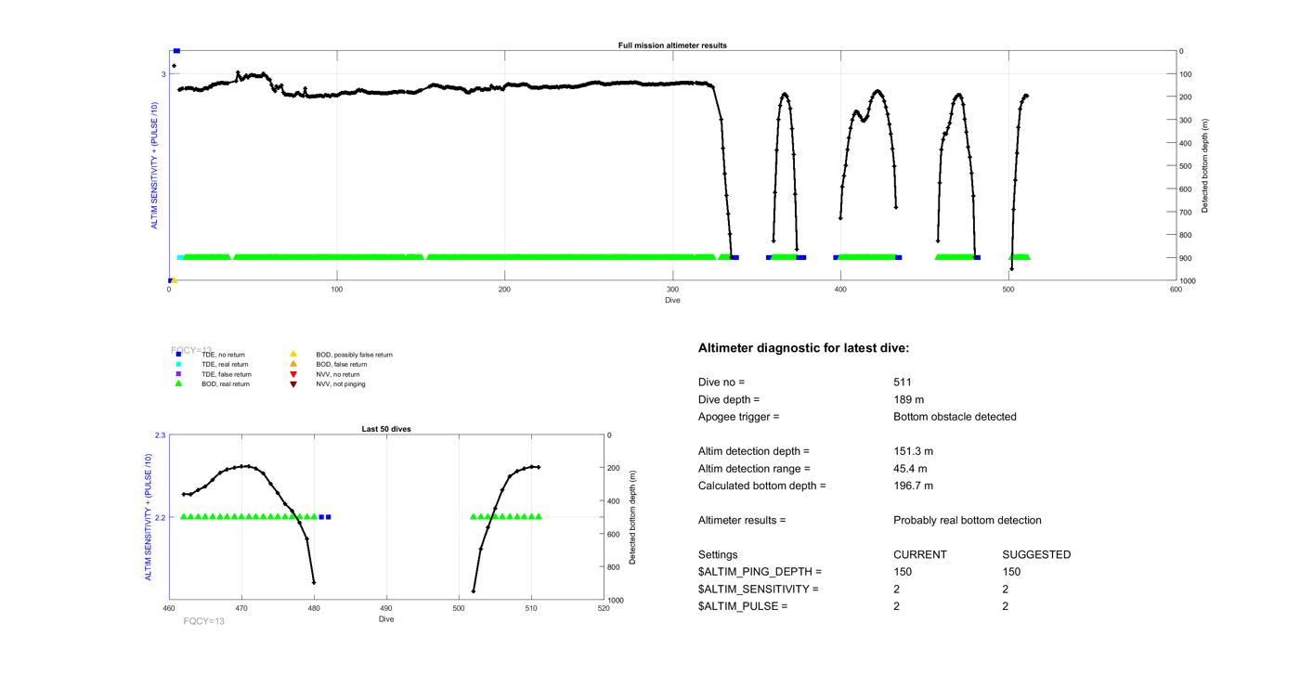Click the 'Altimeter diagnostic for latest dive:' heading

pos(803,348)
